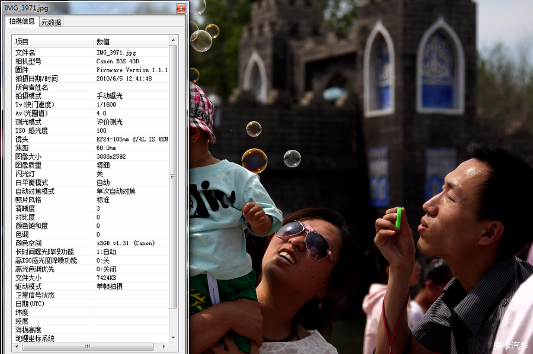Screen dimensions: 533x354
Task: Select the 自动对焦模式 row label
Action: click(35, 191)
